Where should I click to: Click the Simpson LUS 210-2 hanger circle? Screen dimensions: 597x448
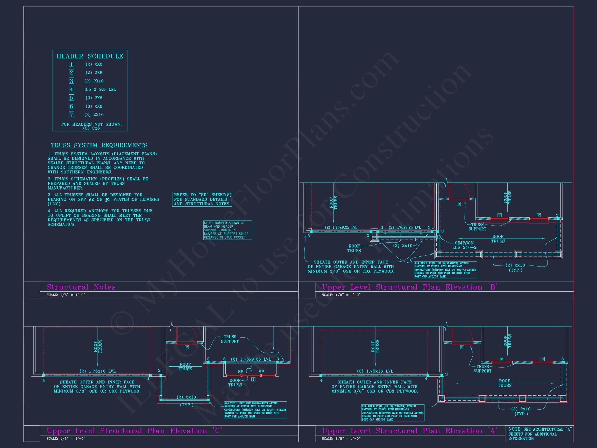pyautogui.click(x=439, y=237)
